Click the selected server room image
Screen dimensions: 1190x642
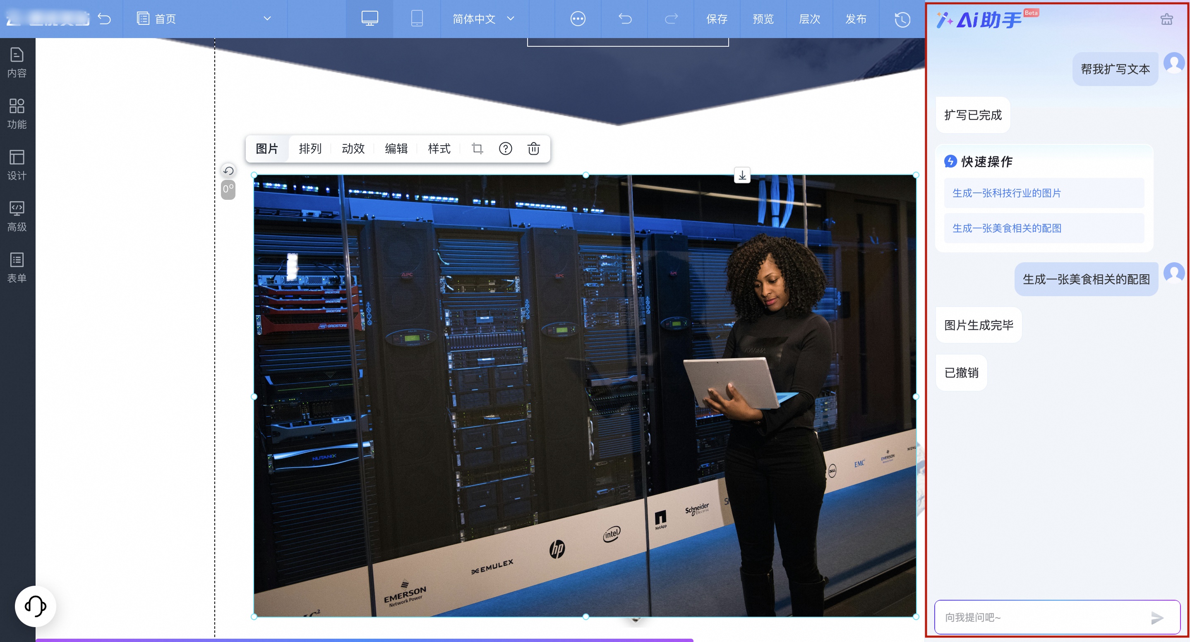pos(585,396)
